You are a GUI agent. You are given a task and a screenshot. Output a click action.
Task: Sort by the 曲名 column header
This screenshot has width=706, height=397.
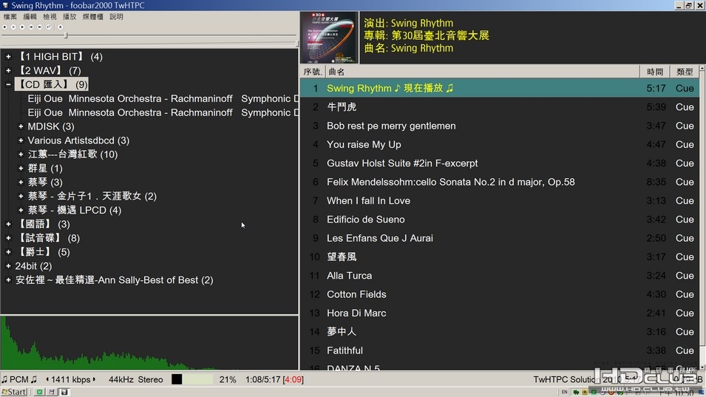pyautogui.click(x=483, y=72)
